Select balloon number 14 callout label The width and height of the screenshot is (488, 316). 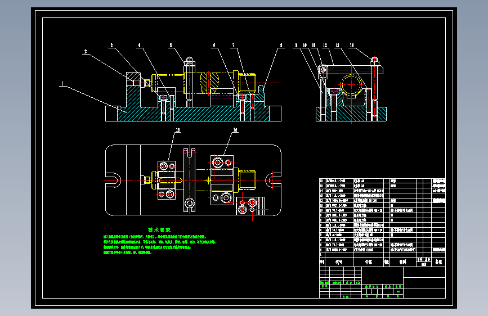point(352,46)
